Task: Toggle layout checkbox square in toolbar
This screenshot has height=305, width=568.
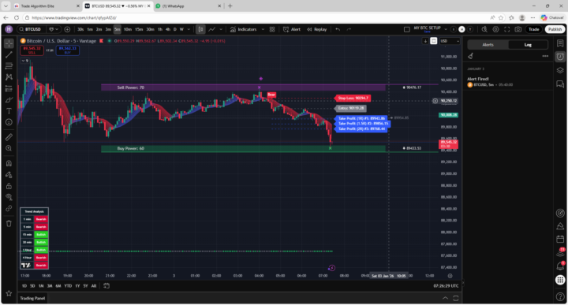Action: pos(407,29)
